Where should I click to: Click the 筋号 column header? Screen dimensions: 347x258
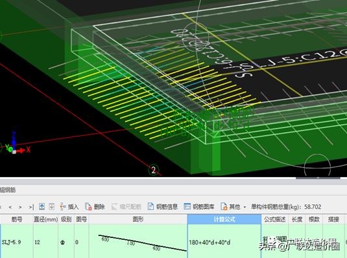coord(17,219)
